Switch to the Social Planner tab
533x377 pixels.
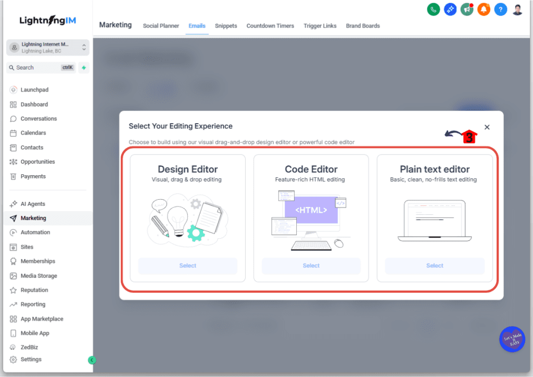click(x=161, y=26)
